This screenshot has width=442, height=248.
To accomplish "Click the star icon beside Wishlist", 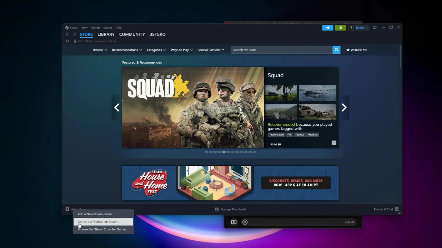I will coord(348,50).
